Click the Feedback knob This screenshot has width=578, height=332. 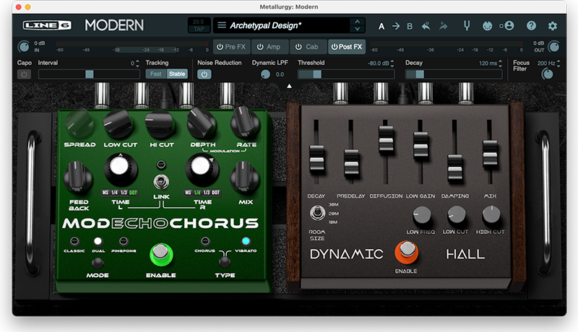[x=78, y=178]
